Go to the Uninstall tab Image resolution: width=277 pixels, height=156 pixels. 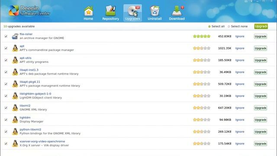[155, 13]
